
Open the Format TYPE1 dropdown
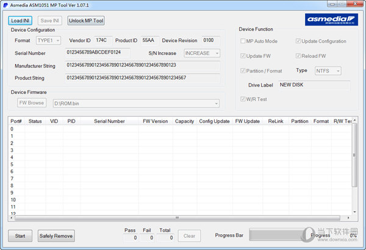pyautogui.click(x=49, y=40)
